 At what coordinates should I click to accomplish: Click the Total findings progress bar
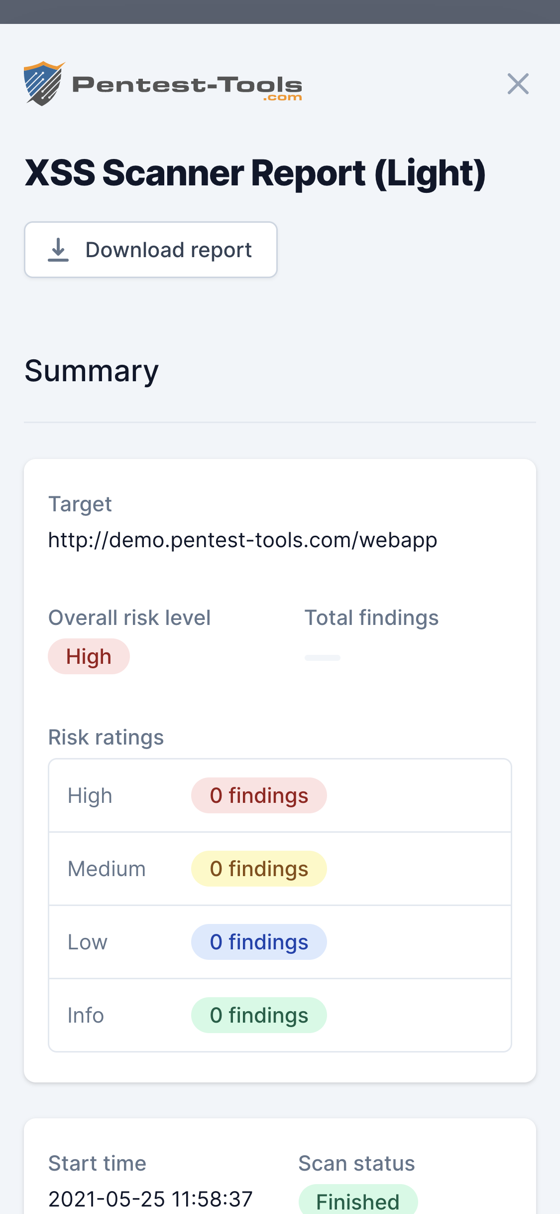pos(322,657)
